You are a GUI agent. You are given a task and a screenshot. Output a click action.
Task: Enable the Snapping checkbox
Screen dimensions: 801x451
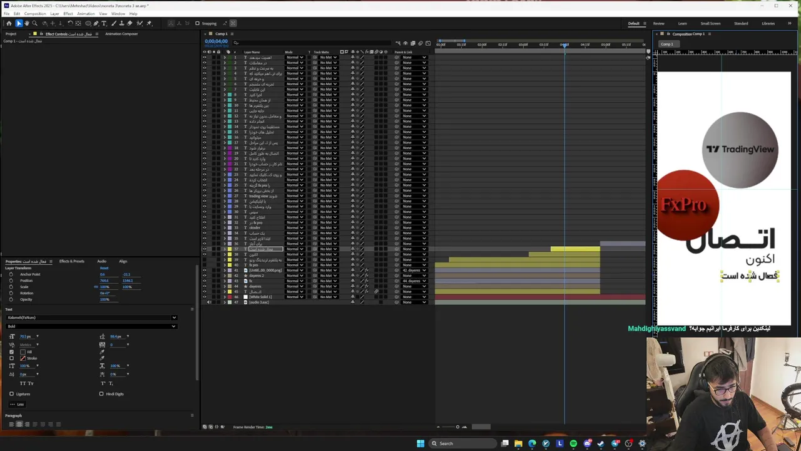click(x=197, y=23)
